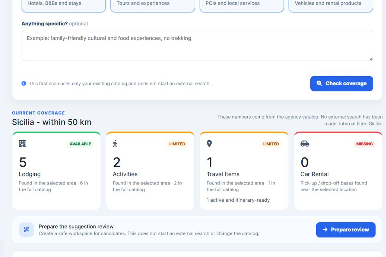The image size is (386, 257).
Task: Toggle the POIs and local services option
Action: 242,5
